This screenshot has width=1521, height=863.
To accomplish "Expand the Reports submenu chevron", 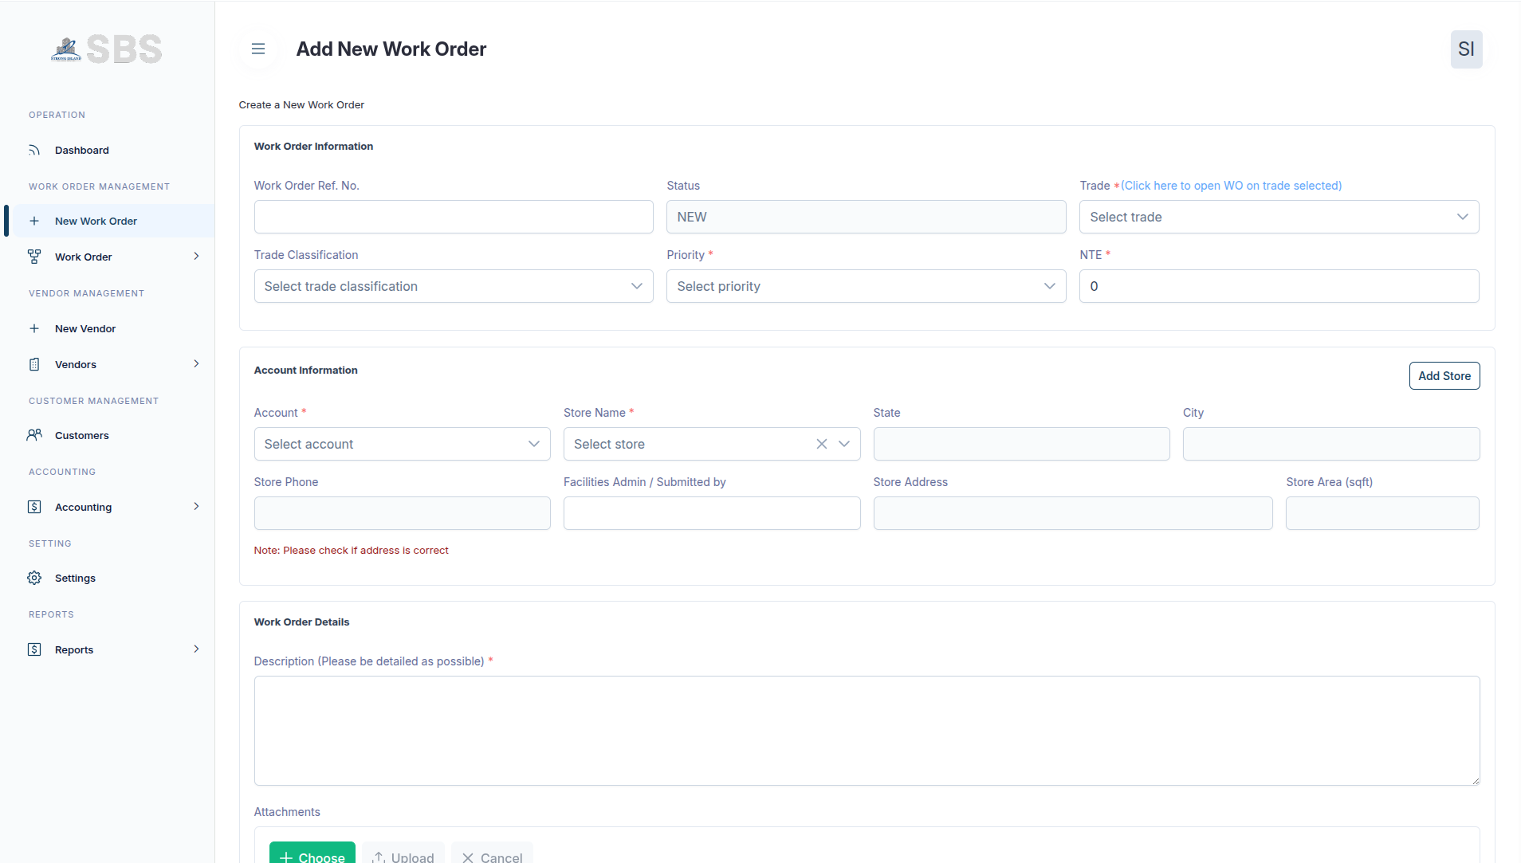I will [x=196, y=649].
